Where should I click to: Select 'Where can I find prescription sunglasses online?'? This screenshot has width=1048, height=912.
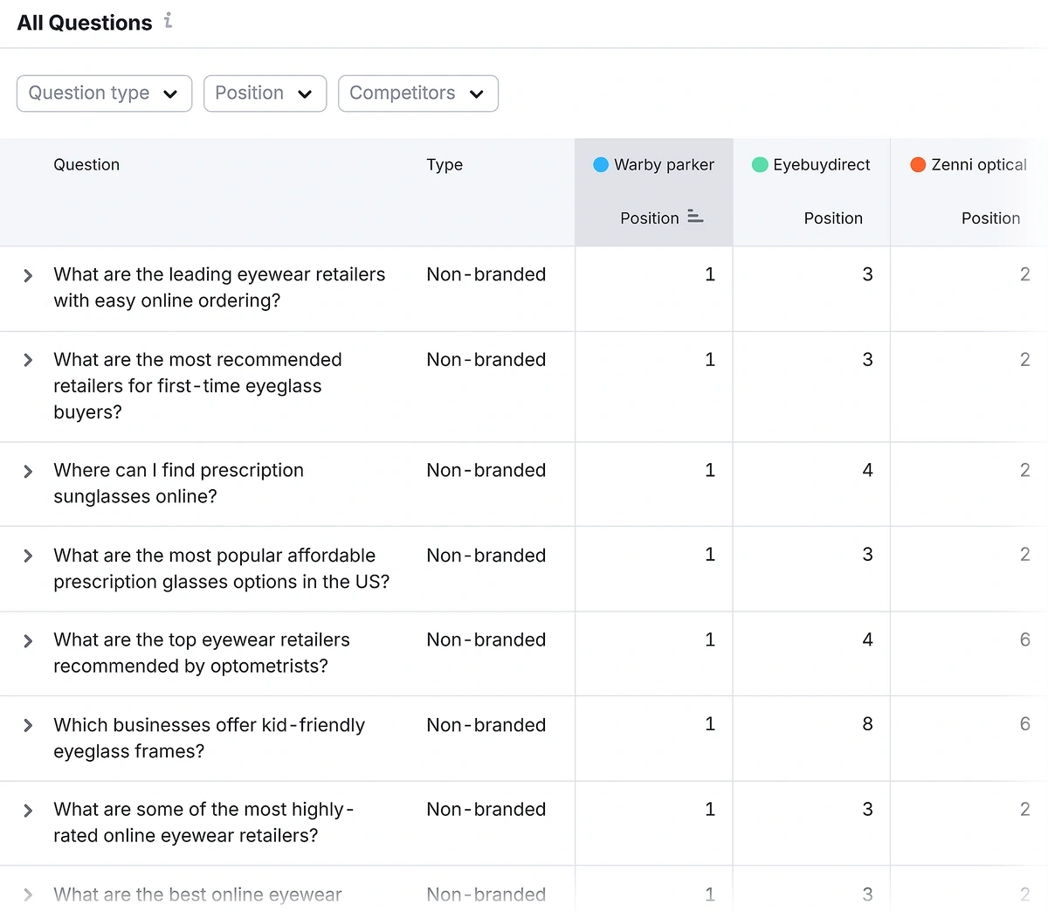pyautogui.click(x=179, y=483)
